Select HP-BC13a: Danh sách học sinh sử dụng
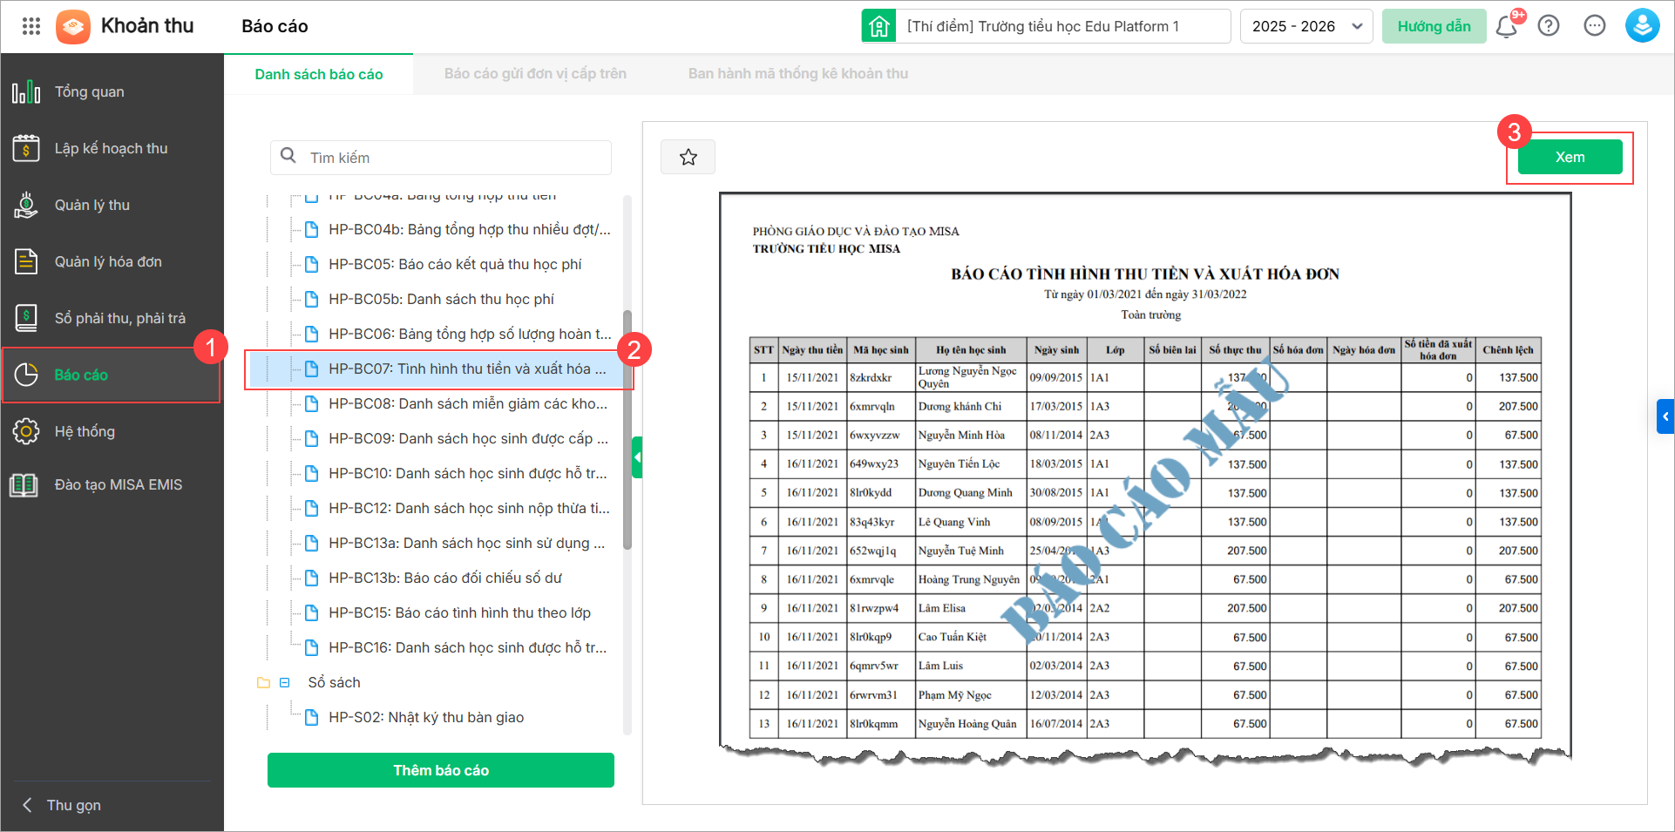Screen dimensions: 1675x832 click(466, 543)
